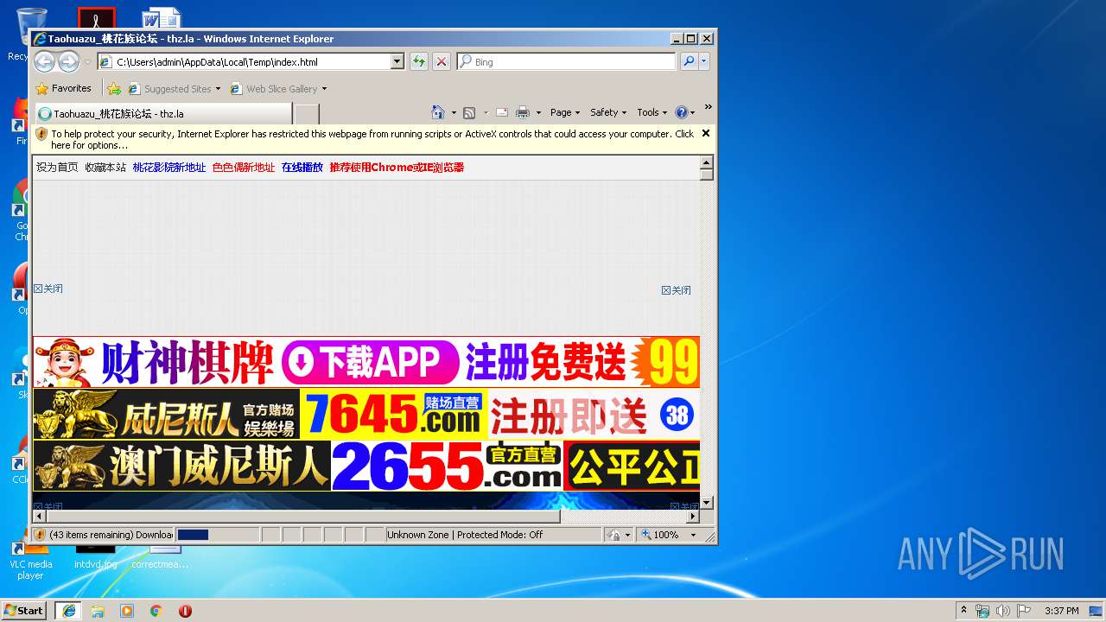Click the 在线播放 link
Screen dimensions: 1106x622
[x=302, y=168]
